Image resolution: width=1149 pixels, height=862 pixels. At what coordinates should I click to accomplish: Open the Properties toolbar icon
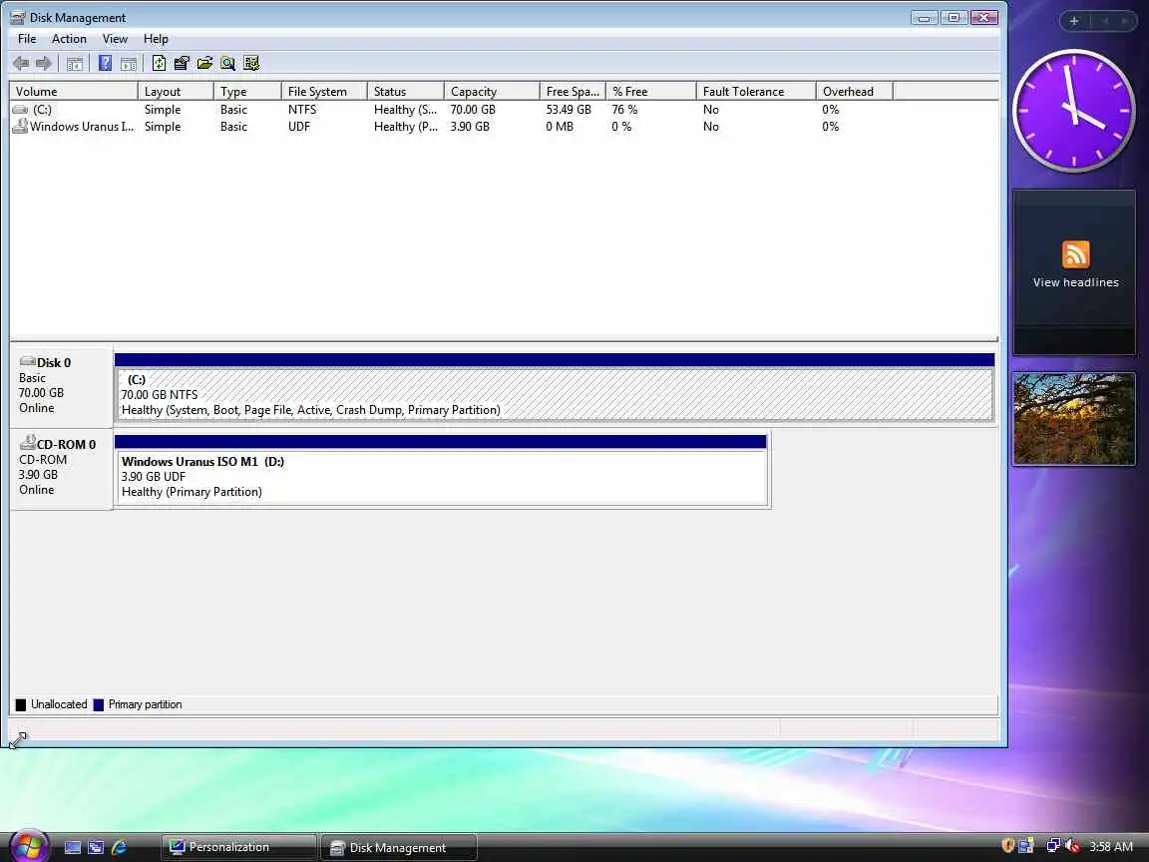point(182,63)
